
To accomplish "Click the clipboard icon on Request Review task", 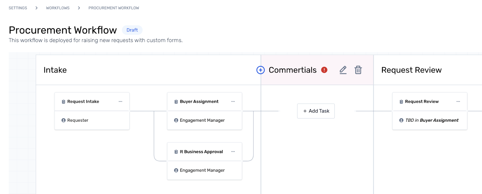I will [x=401, y=102].
